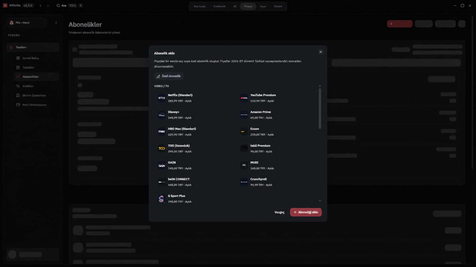Viewport: 476px width, 267px height.
Task: Open Ekstre Şablonları in the sidebar
Action: pos(36,95)
